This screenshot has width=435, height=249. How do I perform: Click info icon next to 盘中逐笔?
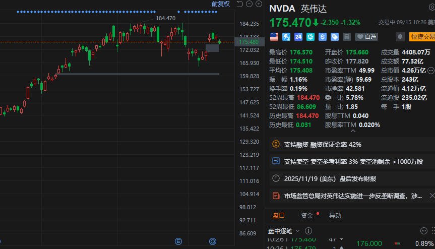coord(308,231)
